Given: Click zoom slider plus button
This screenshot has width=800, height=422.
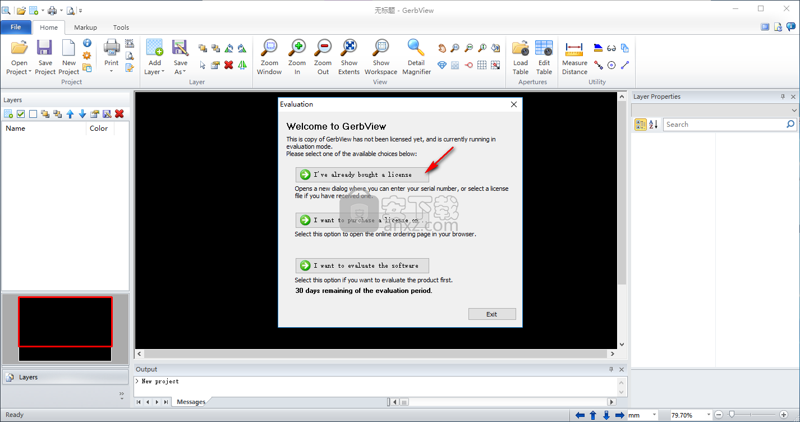Looking at the screenshot, I should (x=784, y=415).
